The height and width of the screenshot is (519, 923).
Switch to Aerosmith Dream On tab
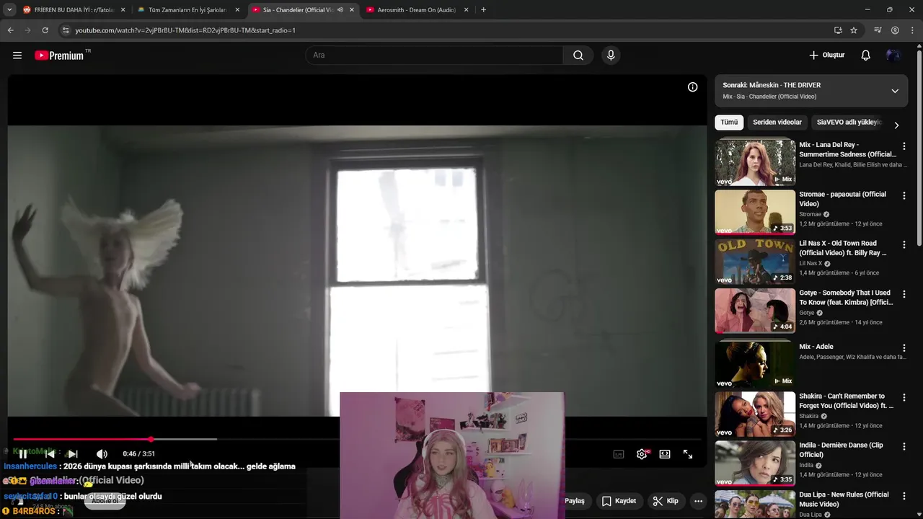418,10
